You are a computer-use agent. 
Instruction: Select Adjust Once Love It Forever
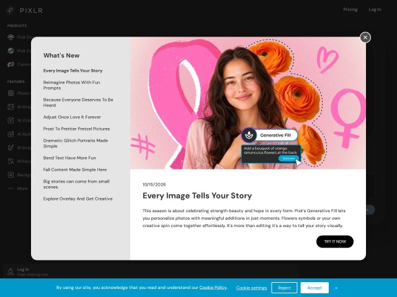(x=72, y=117)
